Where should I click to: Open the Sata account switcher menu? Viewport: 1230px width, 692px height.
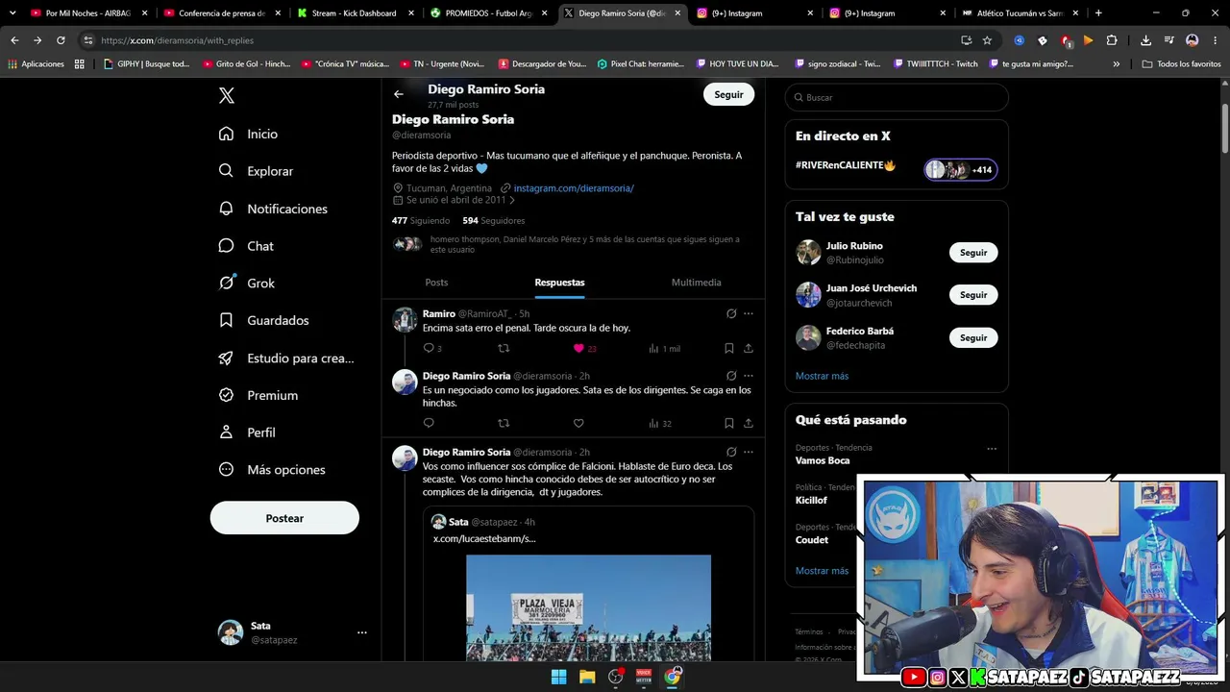point(293,632)
